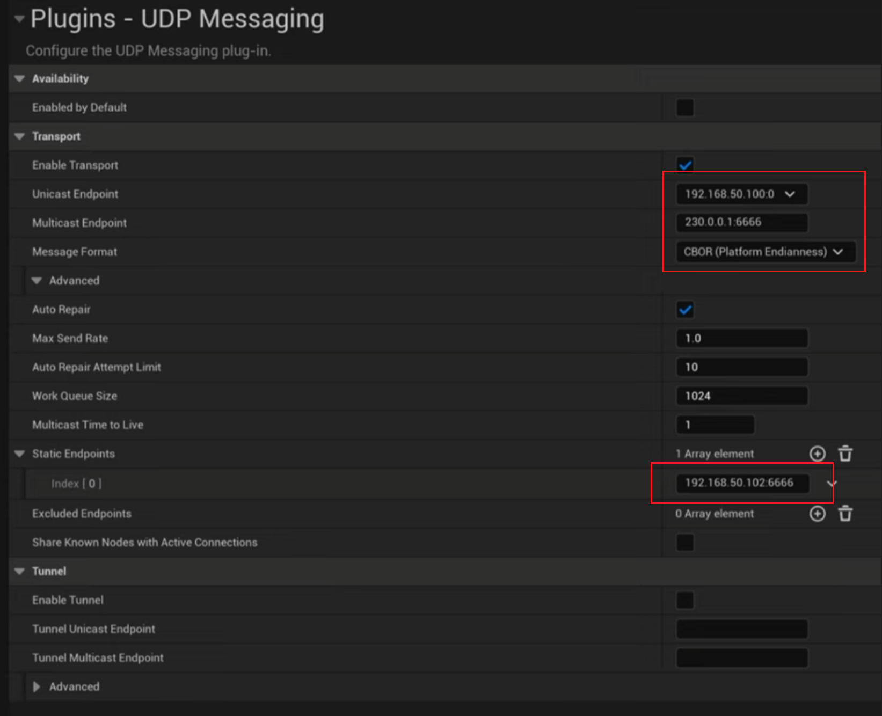The height and width of the screenshot is (716, 882).
Task: Edit the Multicast Endpoint address field
Action: click(741, 222)
